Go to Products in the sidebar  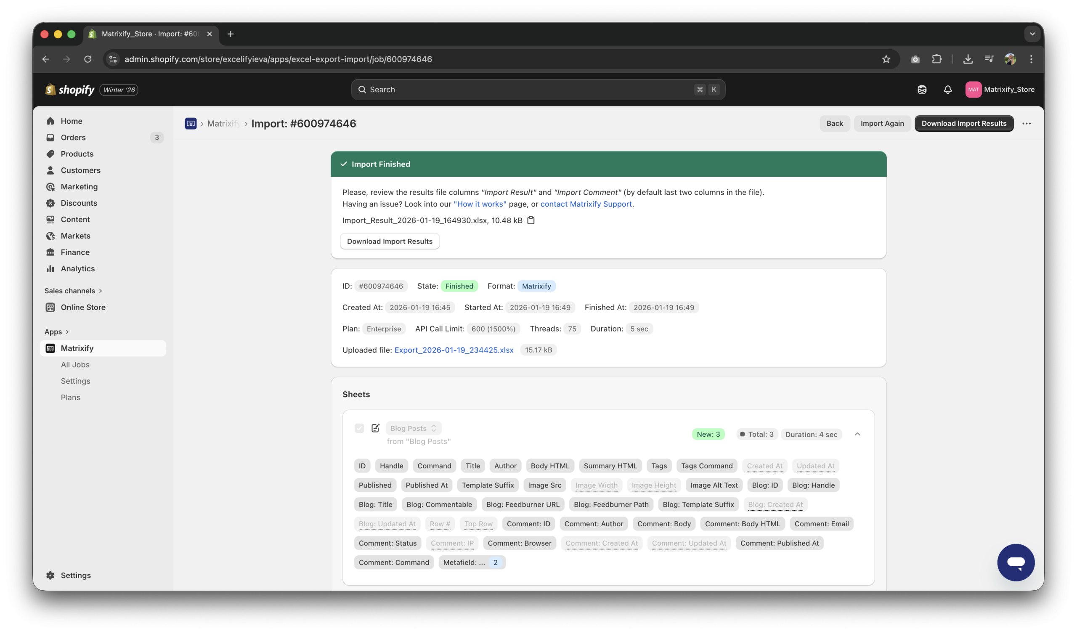point(77,154)
